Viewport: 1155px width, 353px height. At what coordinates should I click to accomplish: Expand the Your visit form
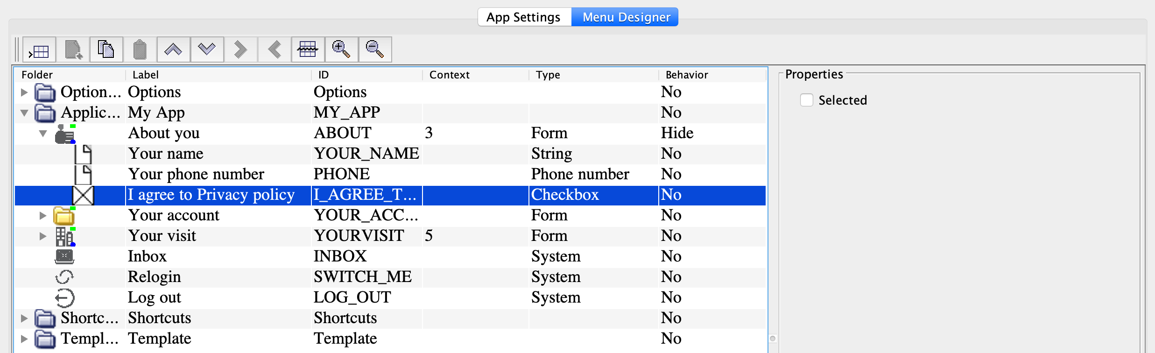tap(43, 236)
